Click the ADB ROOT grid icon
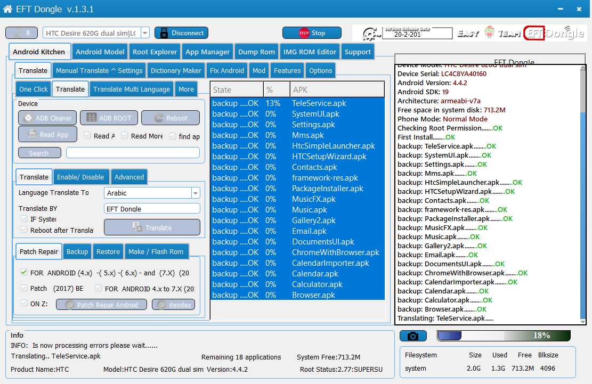 coord(91,118)
